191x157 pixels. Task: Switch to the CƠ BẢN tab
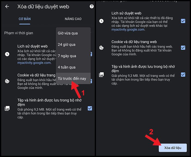coord(25,19)
